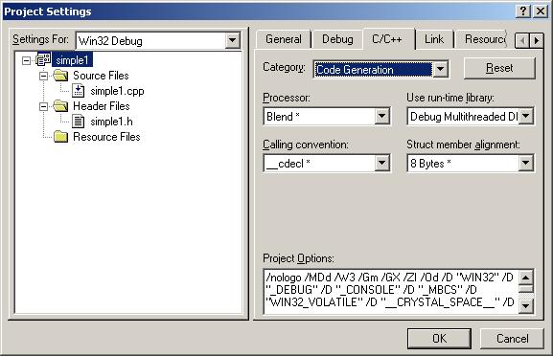This screenshot has height=356, width=553.
Task: Select the Resource Files tree label
Action: click(106, 137)
